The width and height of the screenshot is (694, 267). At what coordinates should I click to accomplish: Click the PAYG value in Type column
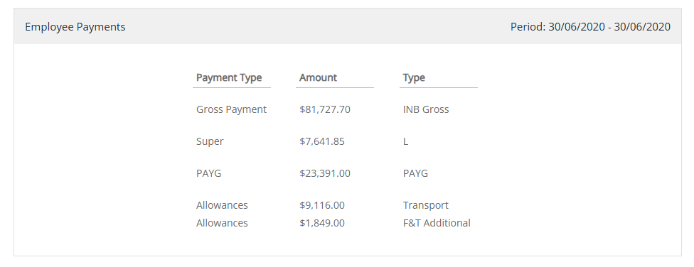[415, 173]
